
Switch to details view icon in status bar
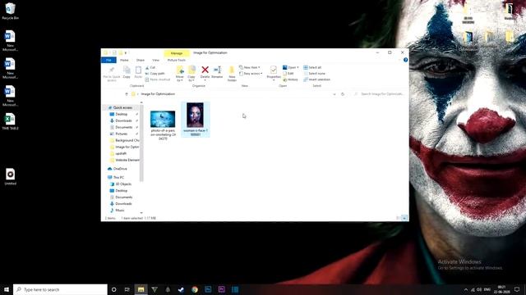[x=398, y=218]
